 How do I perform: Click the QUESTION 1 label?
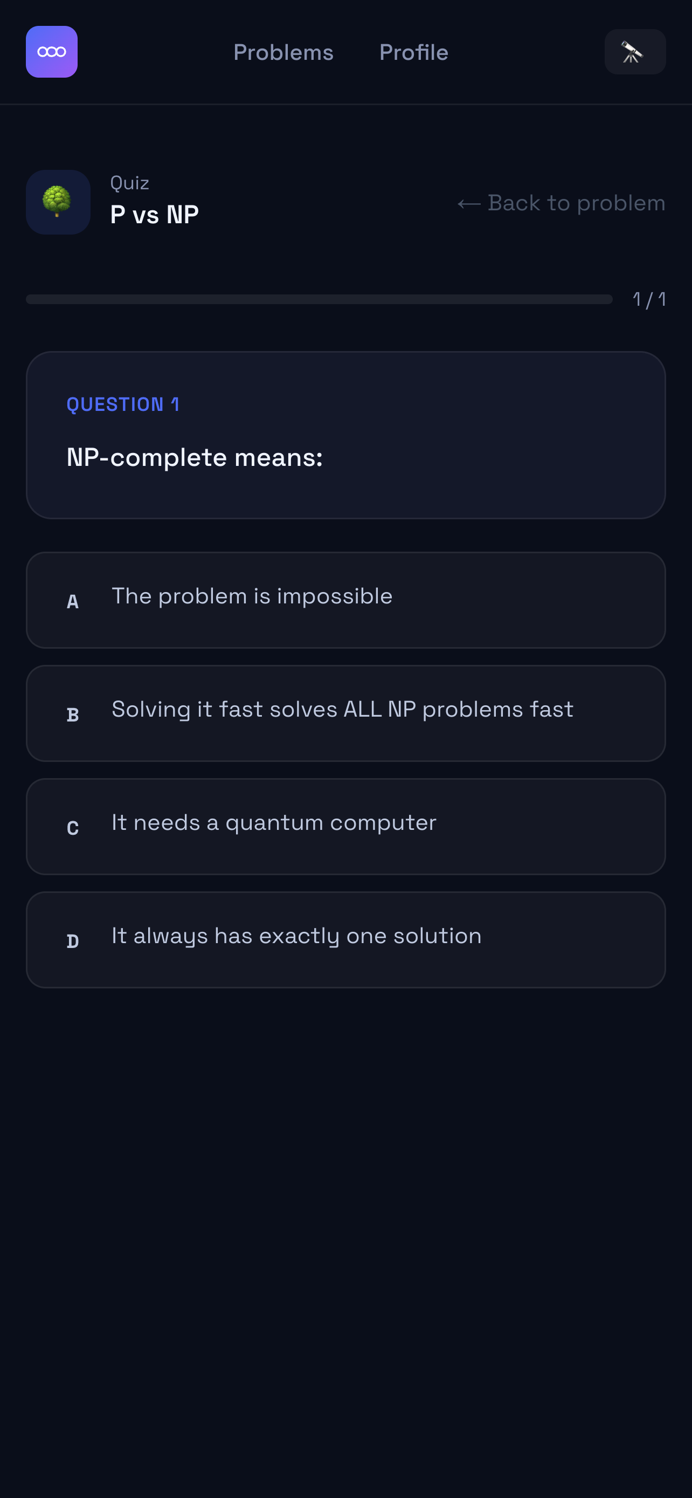pyautogui.click(x=123, y=403)
